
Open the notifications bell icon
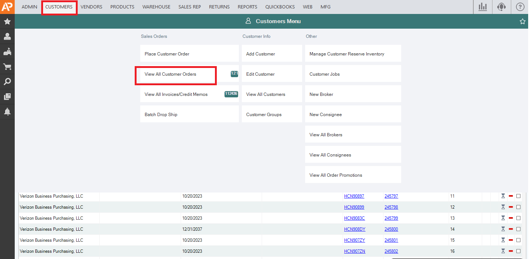point(7,112)
